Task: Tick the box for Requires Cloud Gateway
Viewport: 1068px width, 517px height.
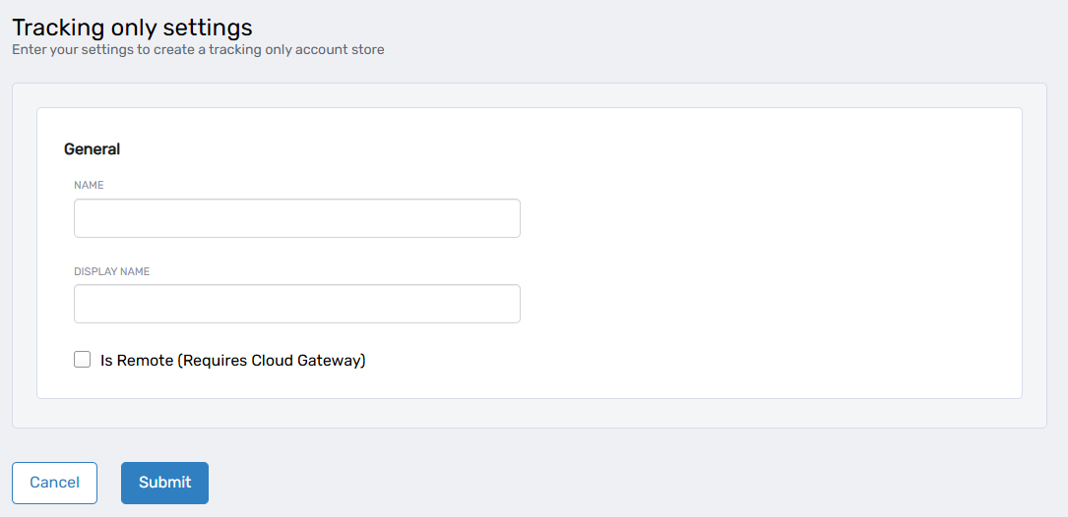Action: click(x=83, y=360)
